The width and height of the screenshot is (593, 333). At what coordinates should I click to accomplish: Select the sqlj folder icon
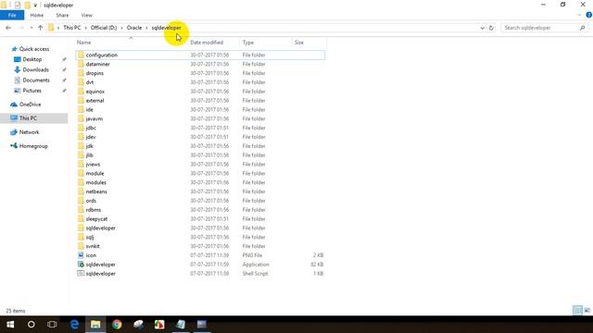(x=81, y=237)
